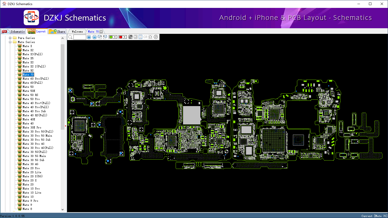388x218 pixels.
Task: Select the Pura Series folder label
Action: click(26, 38)
